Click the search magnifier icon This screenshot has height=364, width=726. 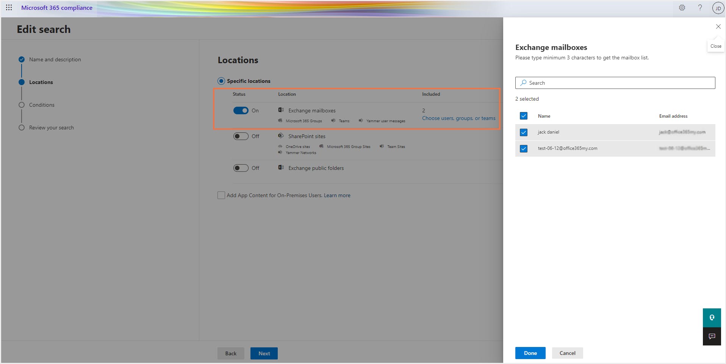pyautogui.click(x=523, y=83)
